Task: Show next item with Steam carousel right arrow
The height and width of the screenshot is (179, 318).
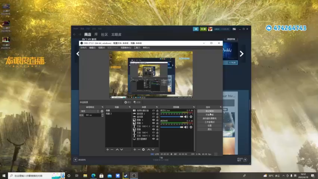Action: [x=241, y=54]
